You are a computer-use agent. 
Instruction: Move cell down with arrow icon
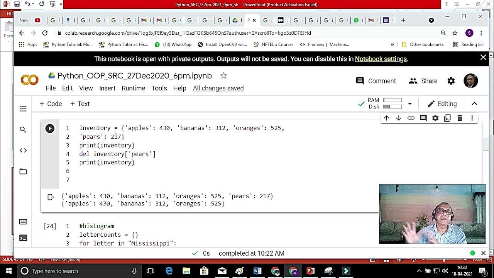tap(399, 118)
